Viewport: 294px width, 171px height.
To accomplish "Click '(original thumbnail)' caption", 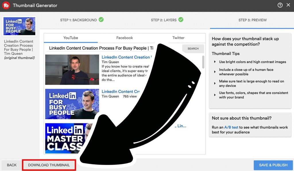I will tap(19, 58).
